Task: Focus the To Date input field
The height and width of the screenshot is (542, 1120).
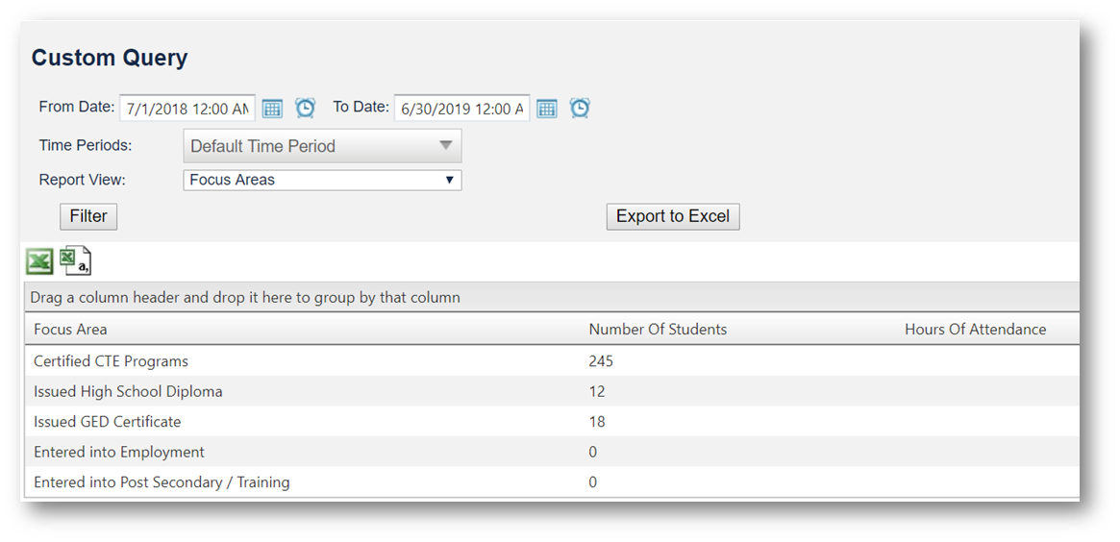Action: (x=460, y=109)
